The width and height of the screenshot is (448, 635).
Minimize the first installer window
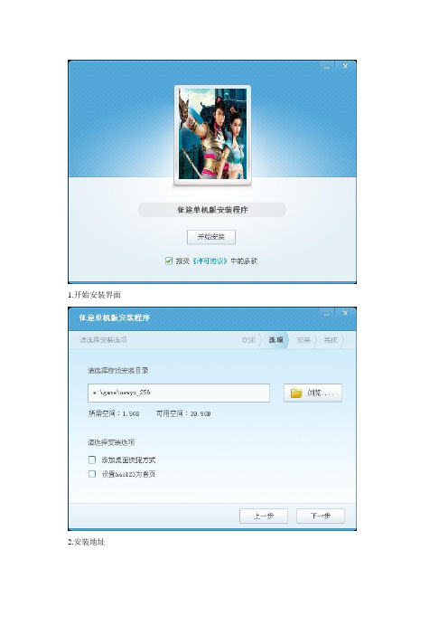pyautogui.click(x=327, y=66)
